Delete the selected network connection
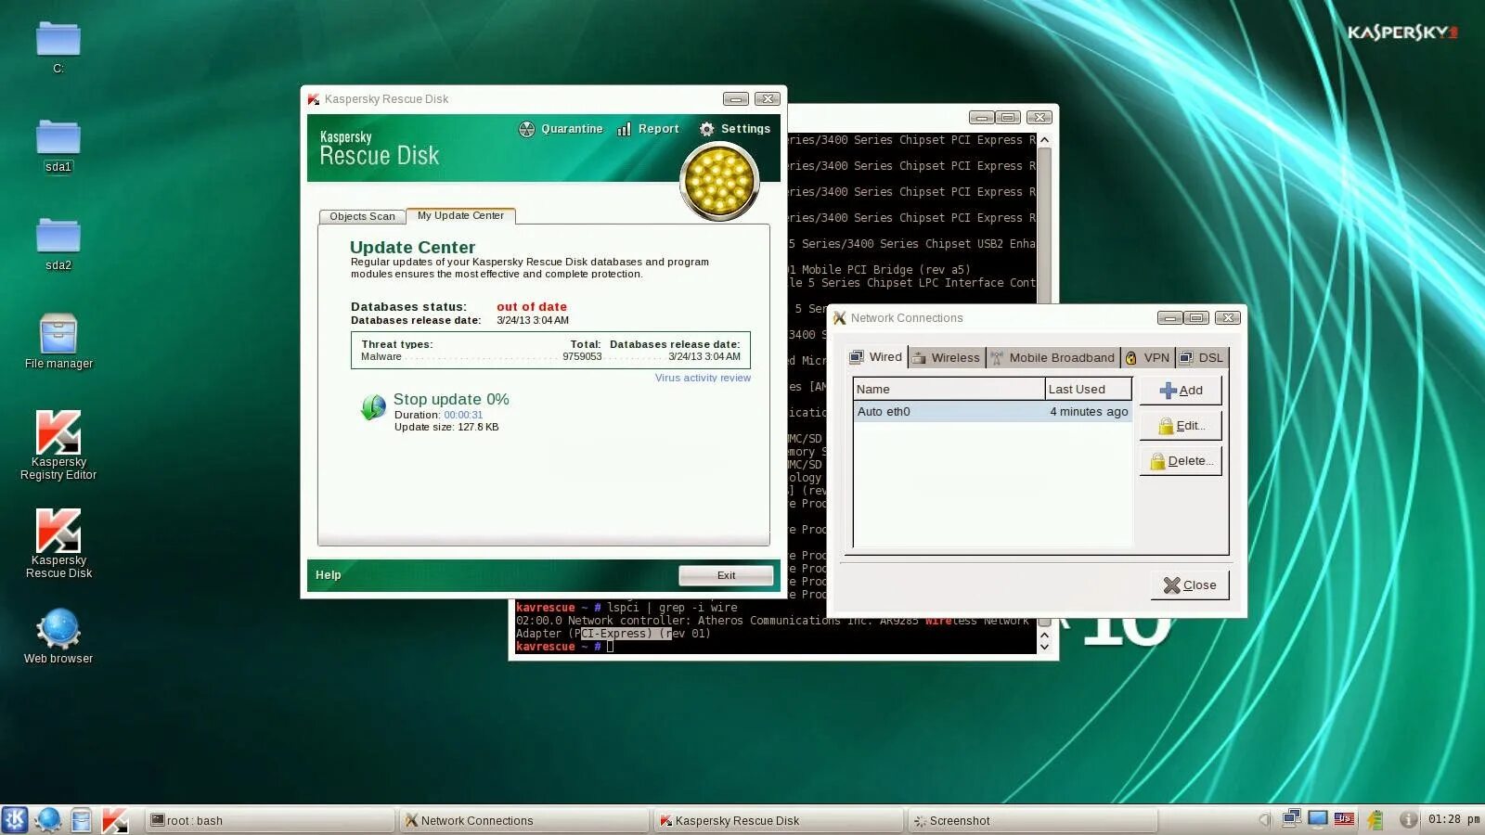Screen dimensions: 1485x835 tap(1181, 461)
